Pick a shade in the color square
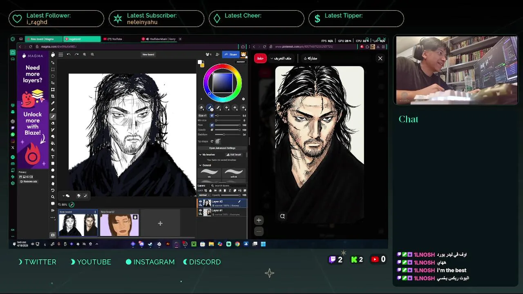 click(x=223, y=83)
